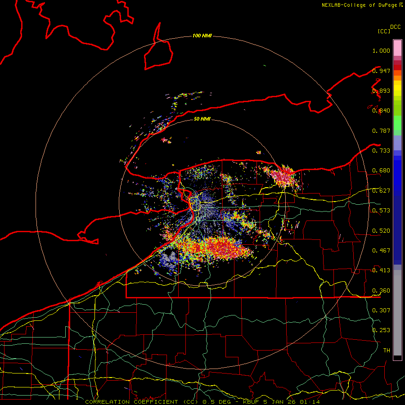Click the 0.787 scale value
405x405 pixels.
point(381,130)
